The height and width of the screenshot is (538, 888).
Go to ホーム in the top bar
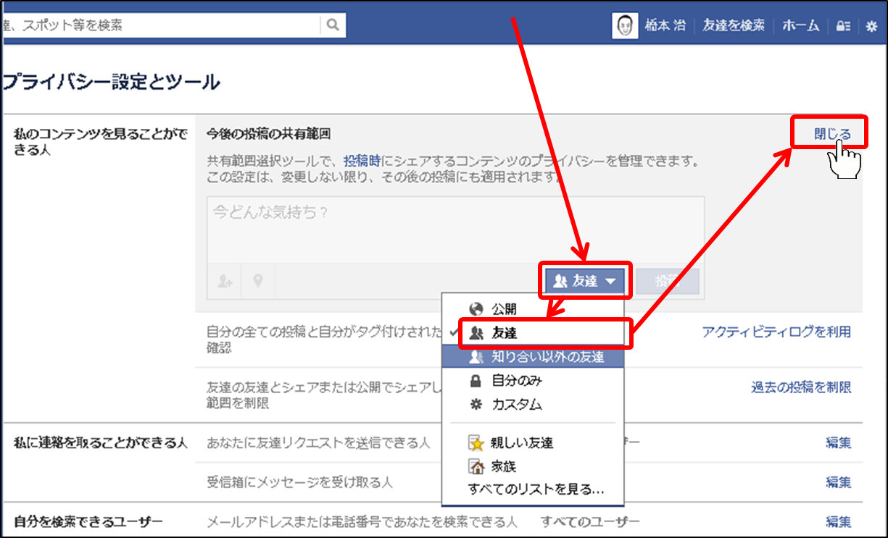[801, 25]
